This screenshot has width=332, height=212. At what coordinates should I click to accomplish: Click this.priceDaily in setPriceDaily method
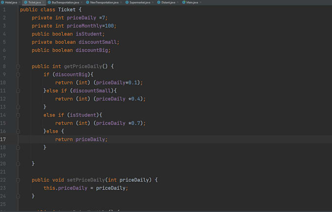tap(64, 188)
